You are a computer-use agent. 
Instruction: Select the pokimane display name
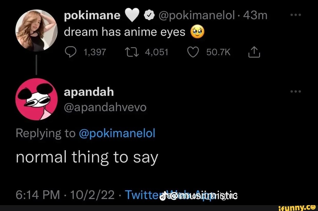tap(92, 15)
